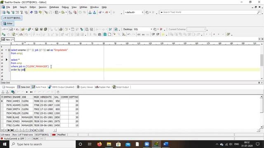Click the Paste clipboard icon in editor toolbar
Viewport: 264px width, 148px height.
[x=99, y=35]
